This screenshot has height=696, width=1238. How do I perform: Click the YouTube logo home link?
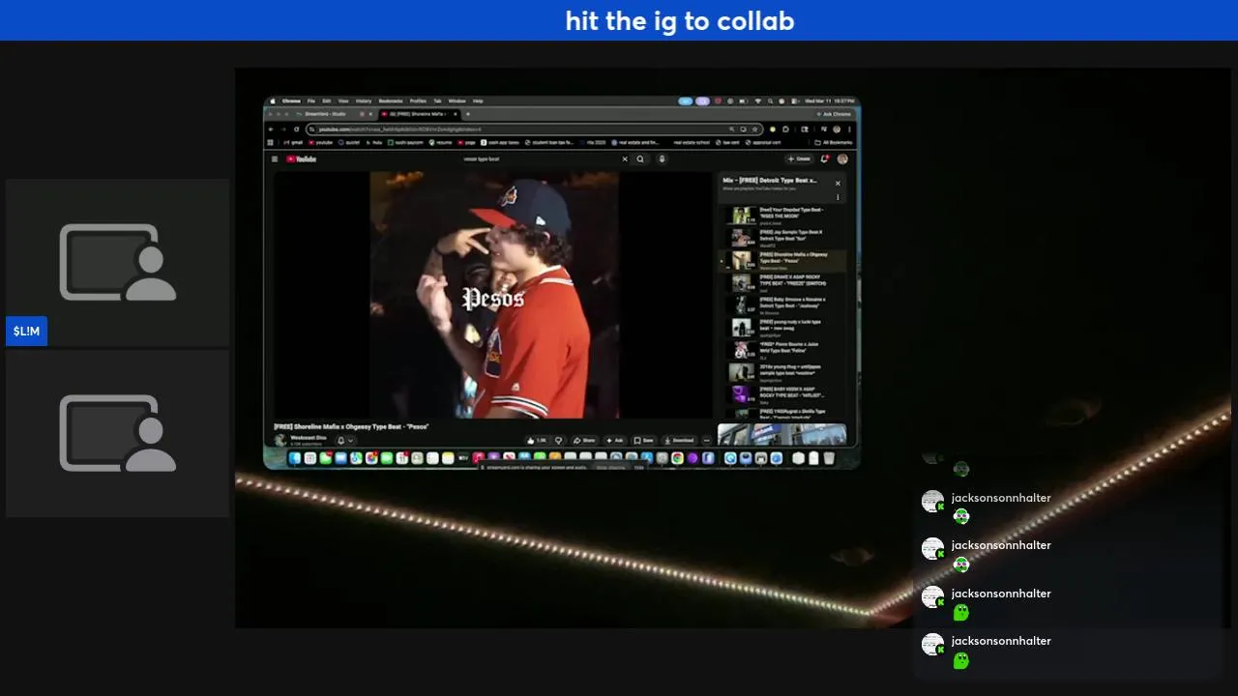pyautogui.click(x=301, y=159)
